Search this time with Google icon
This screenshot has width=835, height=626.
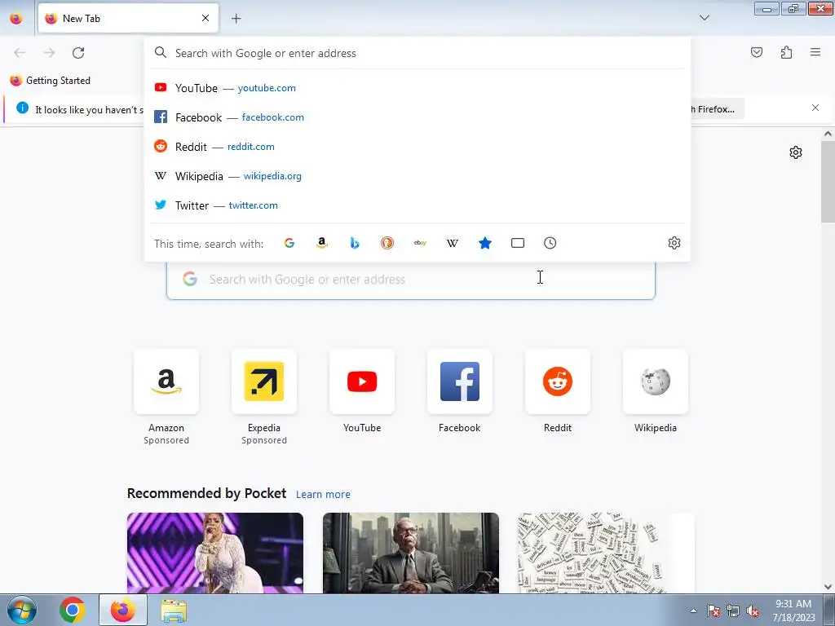289,243
